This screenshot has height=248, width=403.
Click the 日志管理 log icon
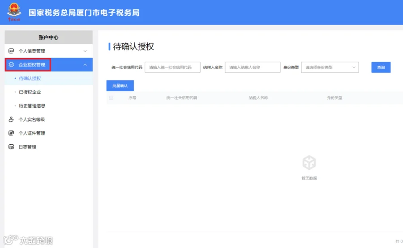11,147
